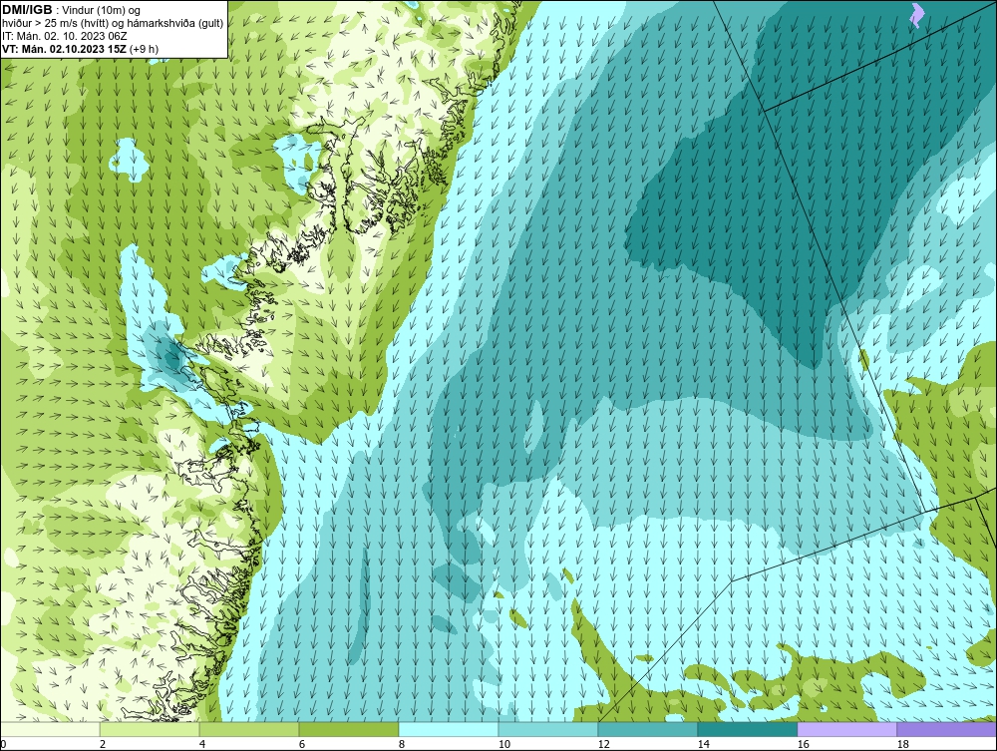Image resolution: width=997 pixels, height=751 pixels.
Task: Click the legend label '16'
Action: (x=803, y=744)
